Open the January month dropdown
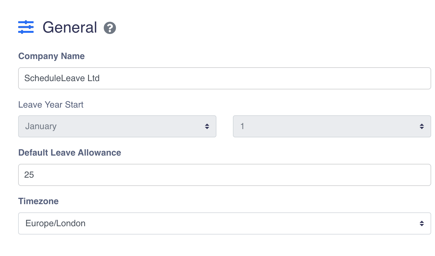This screenshot has width=435, height=256. pos(117,126)
